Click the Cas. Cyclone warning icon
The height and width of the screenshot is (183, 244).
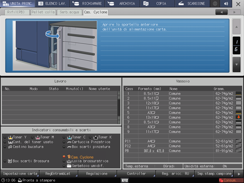point(69,157)
